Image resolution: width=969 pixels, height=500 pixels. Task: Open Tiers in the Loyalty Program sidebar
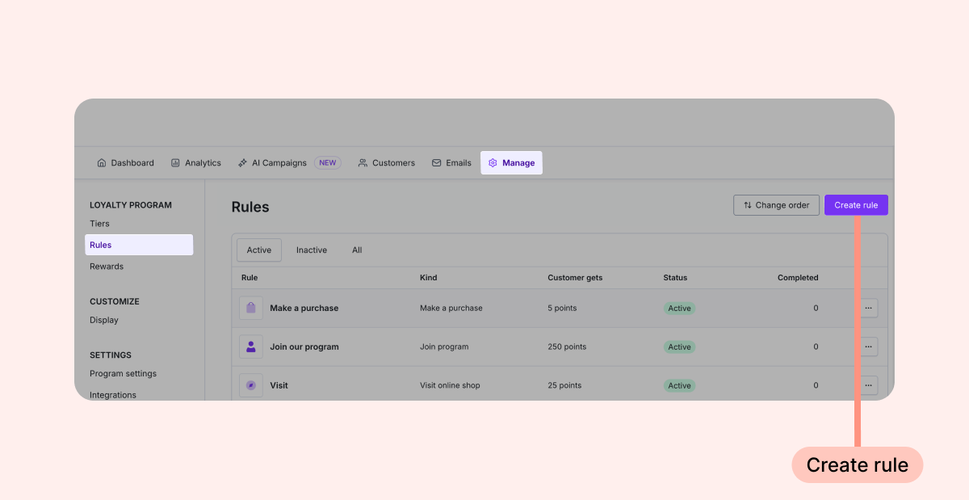[99, 224]
